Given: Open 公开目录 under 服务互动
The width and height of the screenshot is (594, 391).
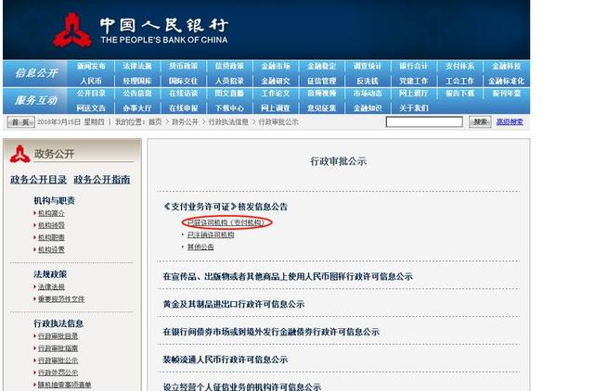Looking at the screenshot, I should [x=91, y=93].
